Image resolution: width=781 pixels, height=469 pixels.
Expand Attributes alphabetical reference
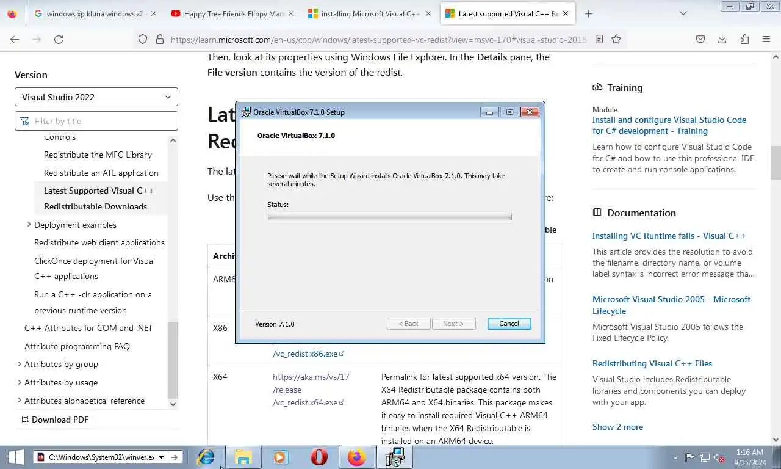19,401
